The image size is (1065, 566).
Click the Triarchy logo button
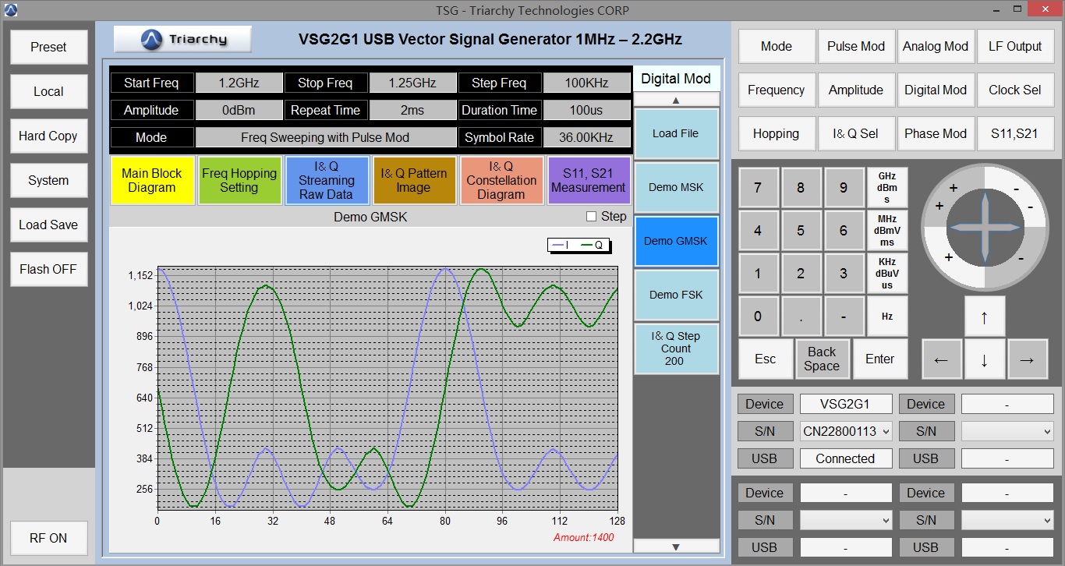pyautogui.click(x=182, y=39)
